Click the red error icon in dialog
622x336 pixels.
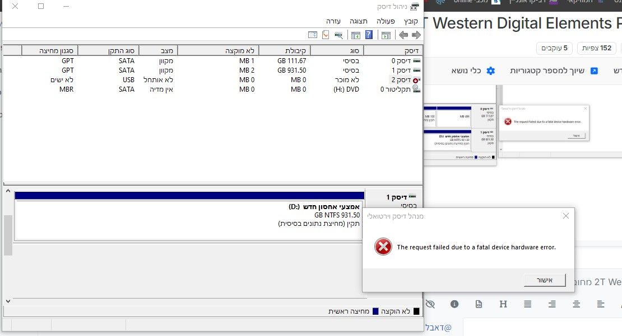coord(383,247)
